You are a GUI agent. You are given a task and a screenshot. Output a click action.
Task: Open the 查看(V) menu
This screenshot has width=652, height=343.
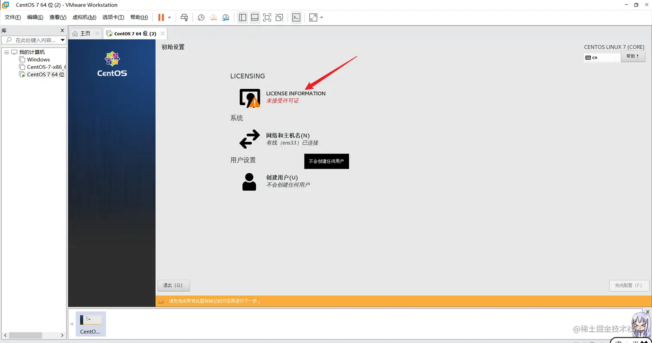pyautogui.click(x=58, y=17)
